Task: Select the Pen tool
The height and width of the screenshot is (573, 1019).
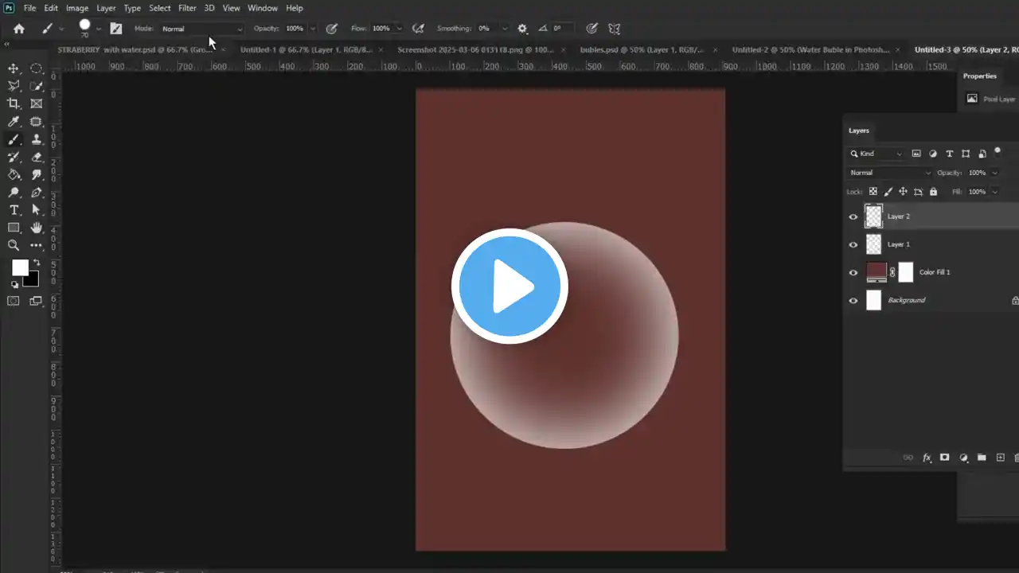Action: coord(37,192)
